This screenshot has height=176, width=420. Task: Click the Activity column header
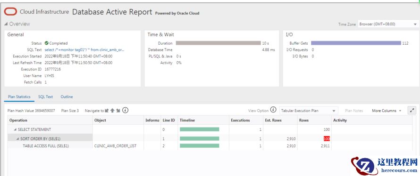click(x=372, y=120)
